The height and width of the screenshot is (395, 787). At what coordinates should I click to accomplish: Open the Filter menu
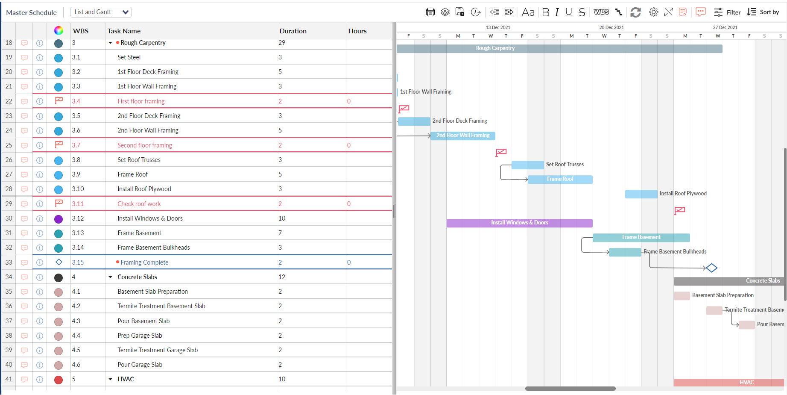726,12
